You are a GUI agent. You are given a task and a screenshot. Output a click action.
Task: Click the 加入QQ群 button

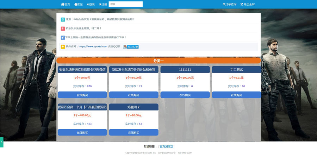[x=131, y=47]
